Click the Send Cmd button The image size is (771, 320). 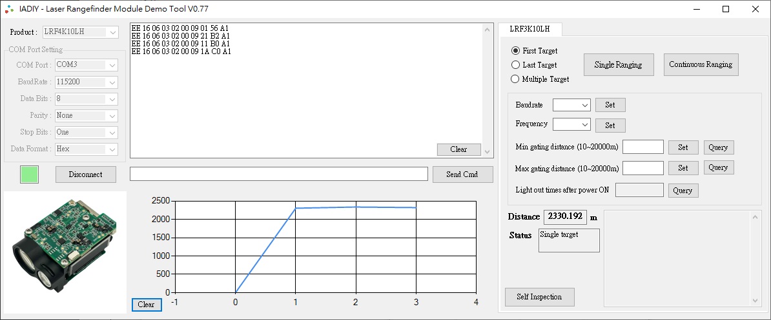click(x=462, y=174)
